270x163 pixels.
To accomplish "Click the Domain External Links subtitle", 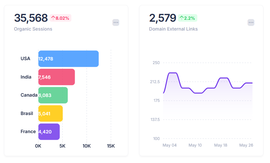I will pos(173,29).
